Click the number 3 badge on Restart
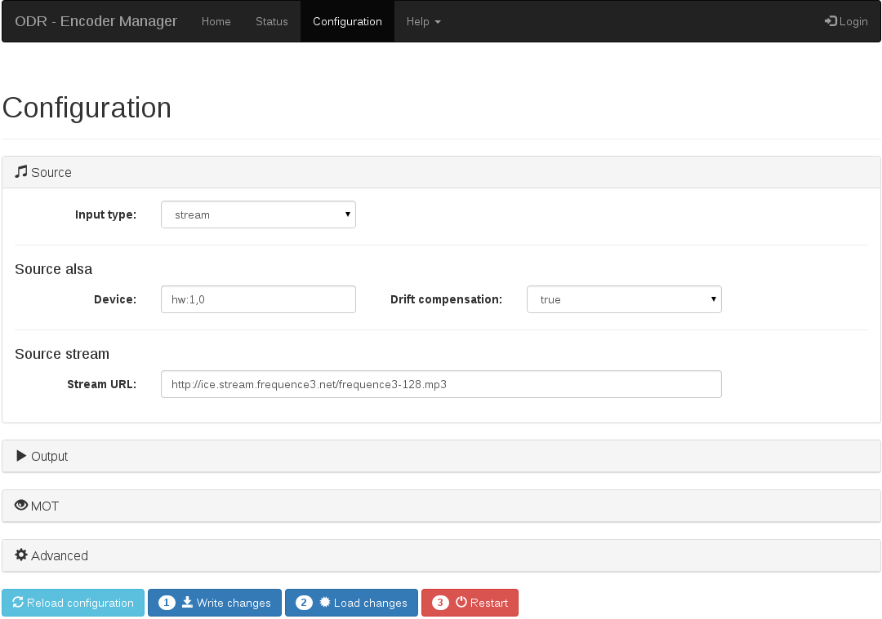Viewport: 882px width, 619px height. [440, 603]
